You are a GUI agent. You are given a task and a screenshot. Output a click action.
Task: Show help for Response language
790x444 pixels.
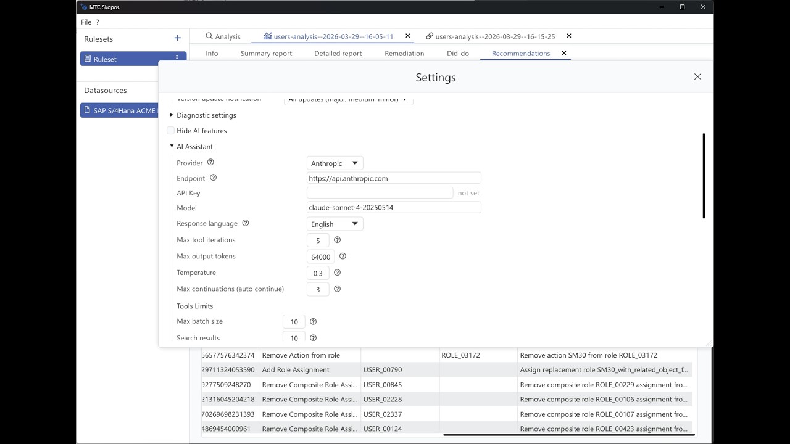[246, 223]
